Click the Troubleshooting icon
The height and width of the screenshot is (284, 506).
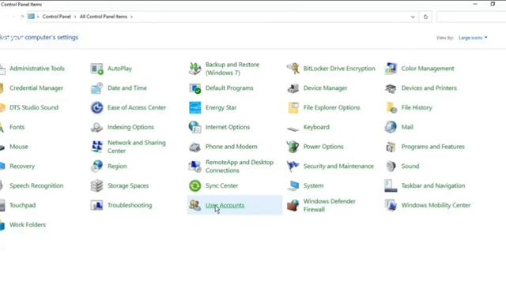[96, 205]
